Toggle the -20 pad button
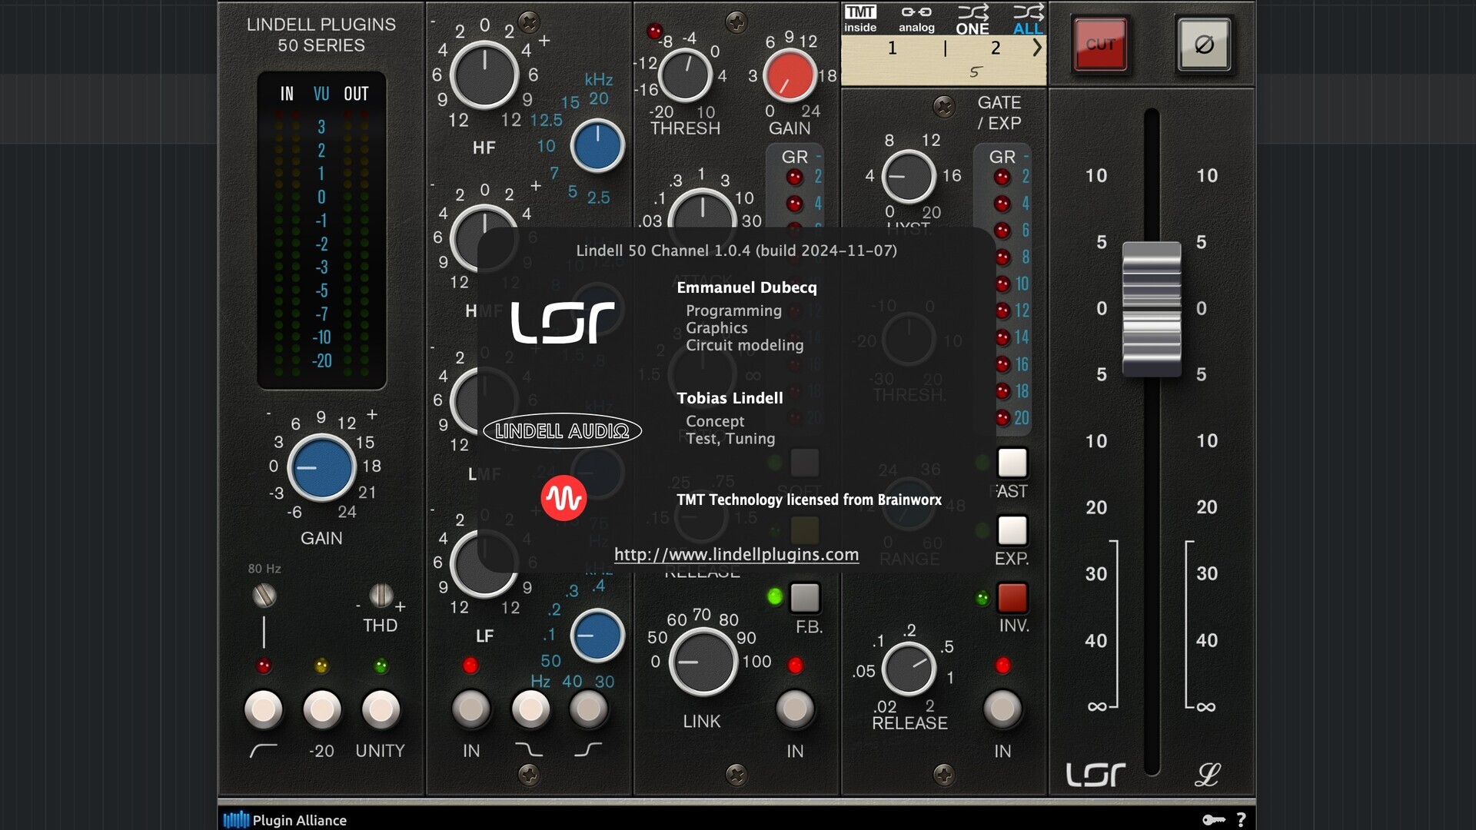1476x830 pixels. point(322,709)
